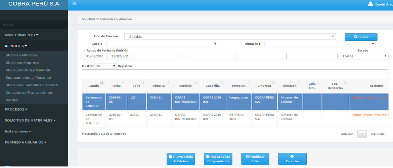
Task: Click start date field 01/02/201
Action: (x=94, y=56)
